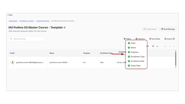Go back using the Back link
The height and width of the screenshot is (104, 185).
(10, 15)
